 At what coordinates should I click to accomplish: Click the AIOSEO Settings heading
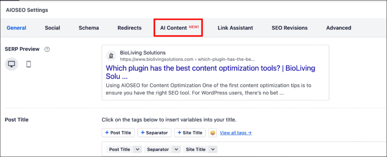(27, 10)
